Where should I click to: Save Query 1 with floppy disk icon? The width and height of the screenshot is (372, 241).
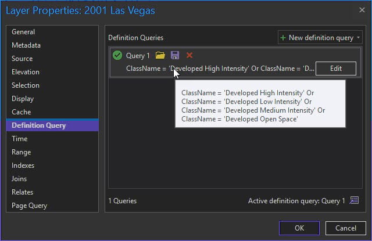175,55
